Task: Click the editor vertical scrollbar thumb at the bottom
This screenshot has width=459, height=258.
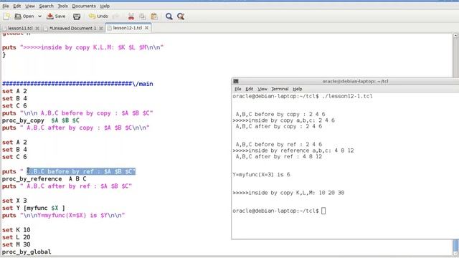Action: click(455, 245)
